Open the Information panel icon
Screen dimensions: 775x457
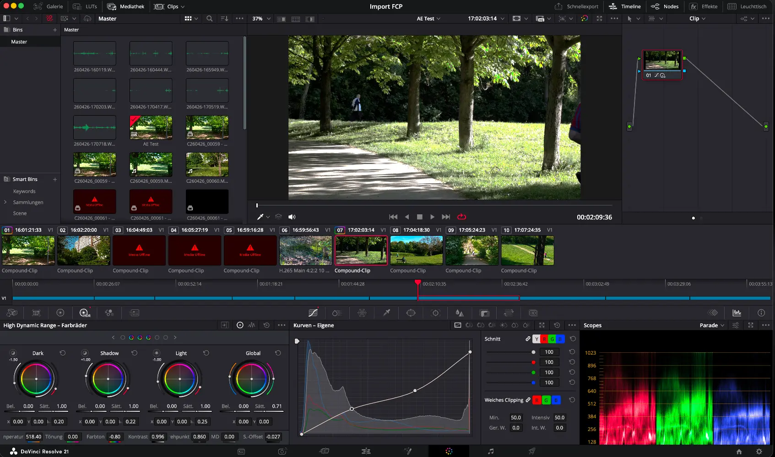click(x=761, y=313)
